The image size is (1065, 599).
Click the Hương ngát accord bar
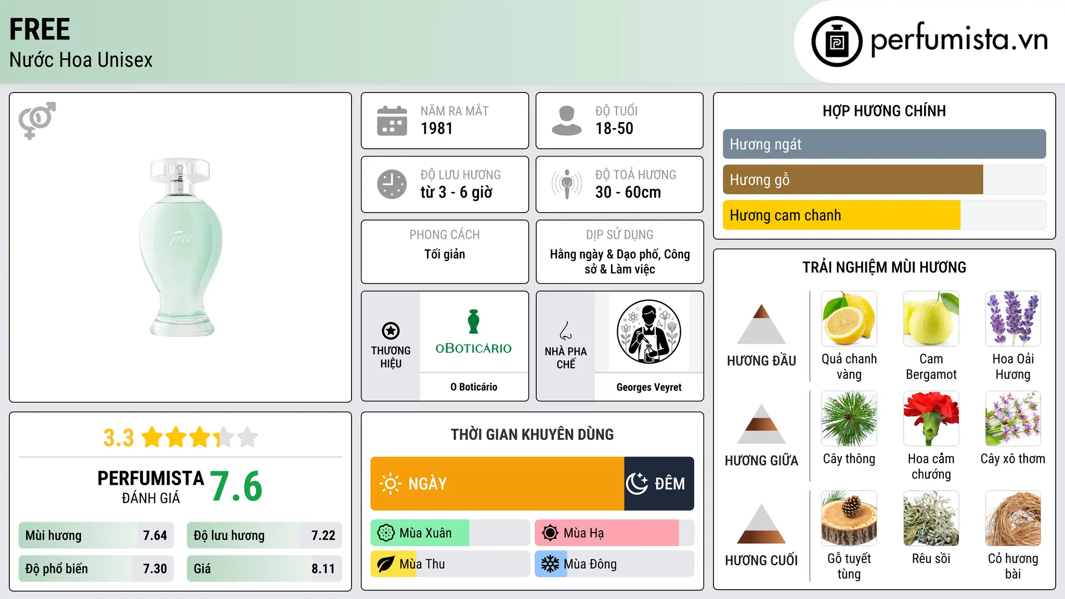(x=884, y=144)
